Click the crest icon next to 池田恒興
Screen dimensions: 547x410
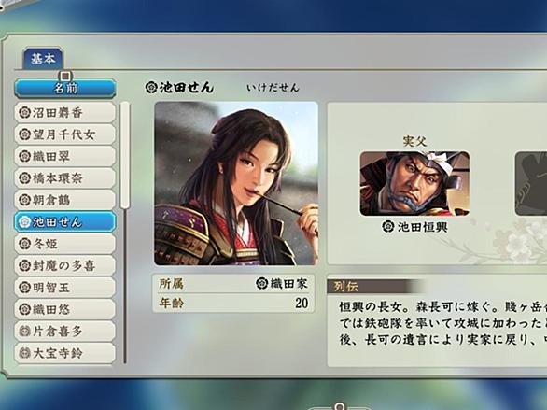click(387, 227)
